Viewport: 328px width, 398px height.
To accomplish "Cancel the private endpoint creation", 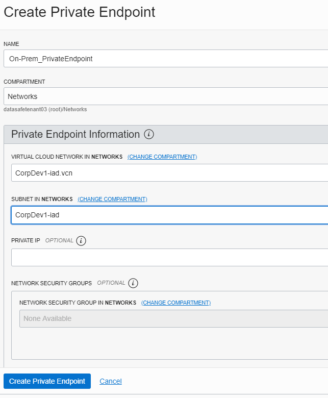I will point(111,381).
